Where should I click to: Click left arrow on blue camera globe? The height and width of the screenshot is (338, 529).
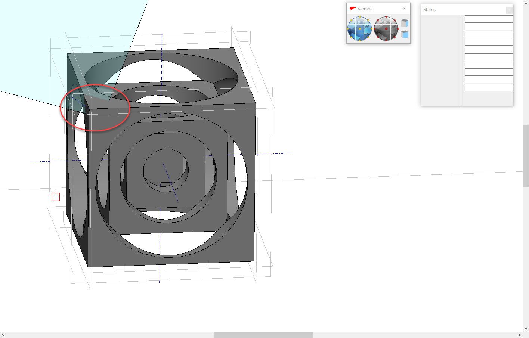348,29
